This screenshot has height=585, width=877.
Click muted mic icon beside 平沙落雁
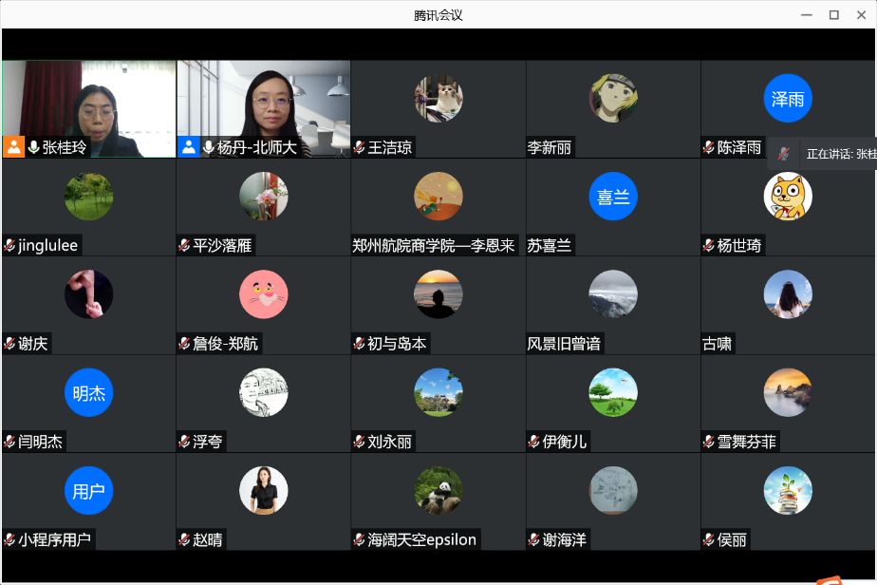pos(184,246)
